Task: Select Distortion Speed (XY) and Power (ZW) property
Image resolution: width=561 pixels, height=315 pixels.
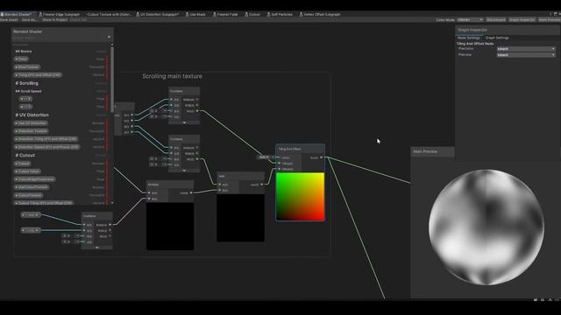Action: (x=46, y=147)
